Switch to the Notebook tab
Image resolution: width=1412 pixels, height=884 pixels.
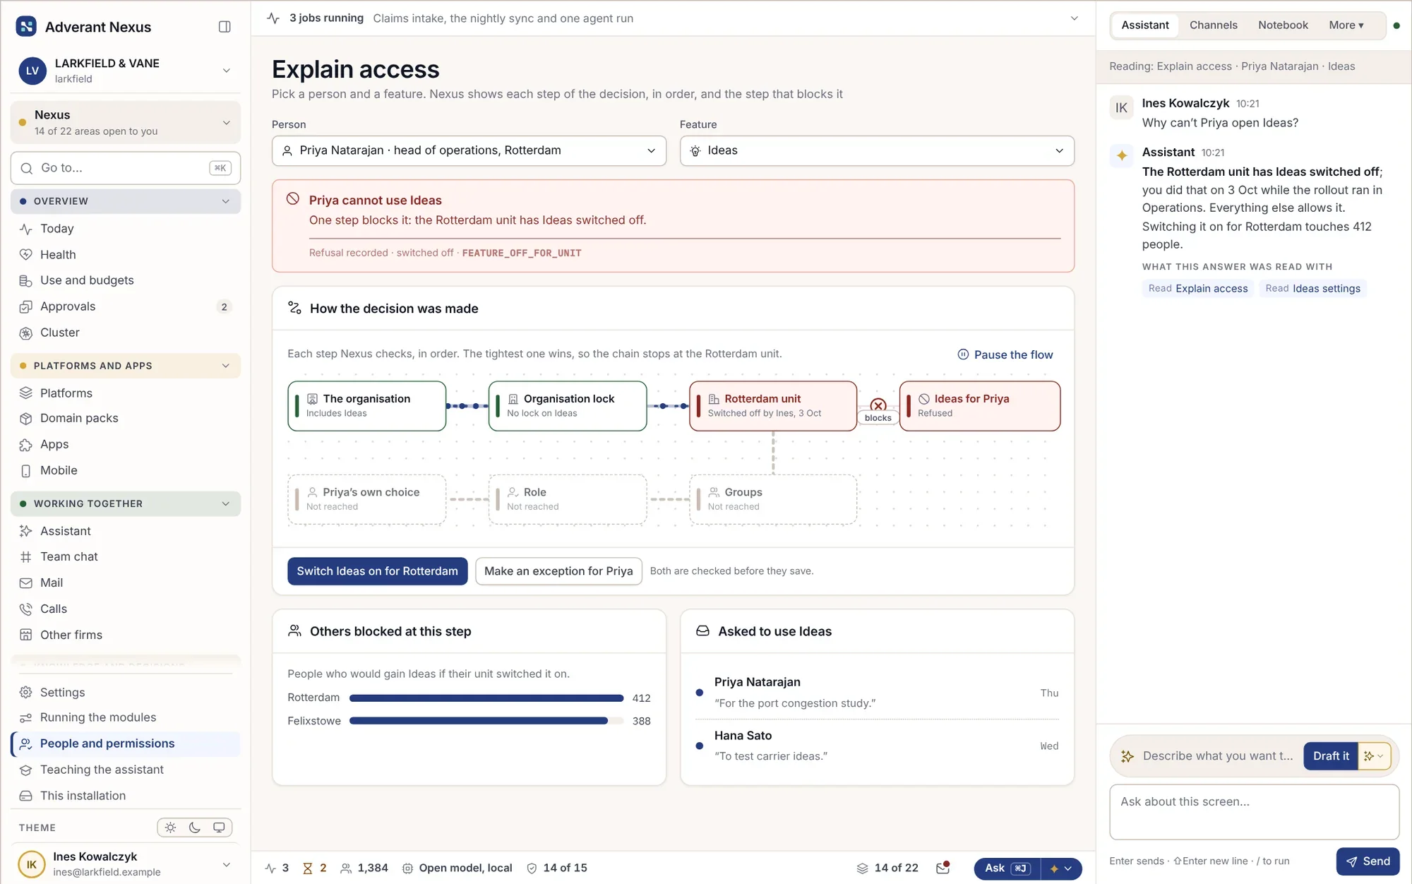(1283, 25)
